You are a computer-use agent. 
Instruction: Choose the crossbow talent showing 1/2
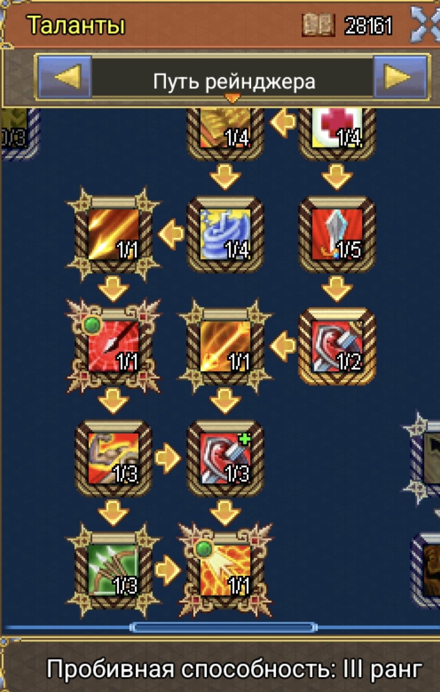click(x=337, y=346)
